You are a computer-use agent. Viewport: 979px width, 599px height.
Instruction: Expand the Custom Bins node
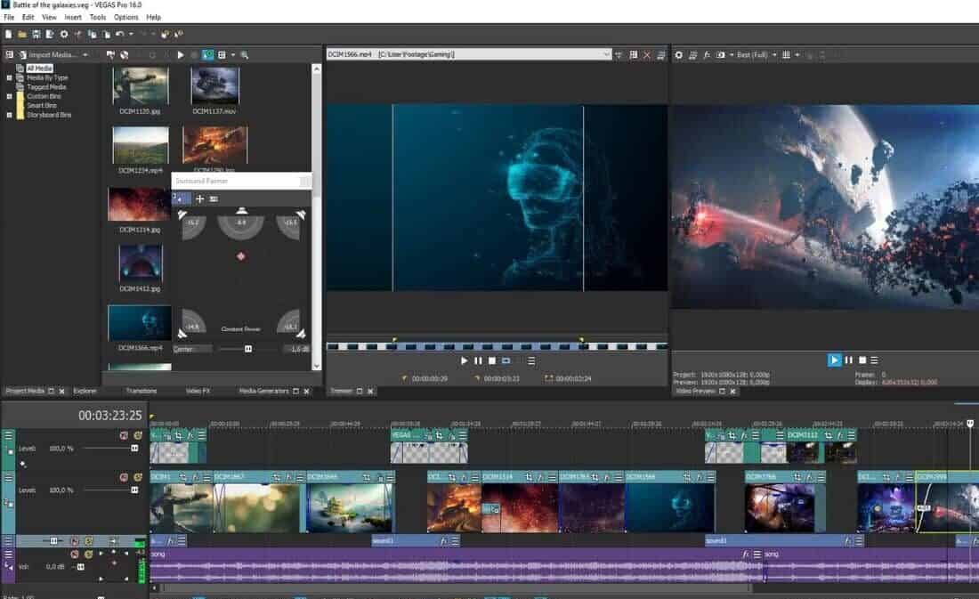tap(10, 96)
